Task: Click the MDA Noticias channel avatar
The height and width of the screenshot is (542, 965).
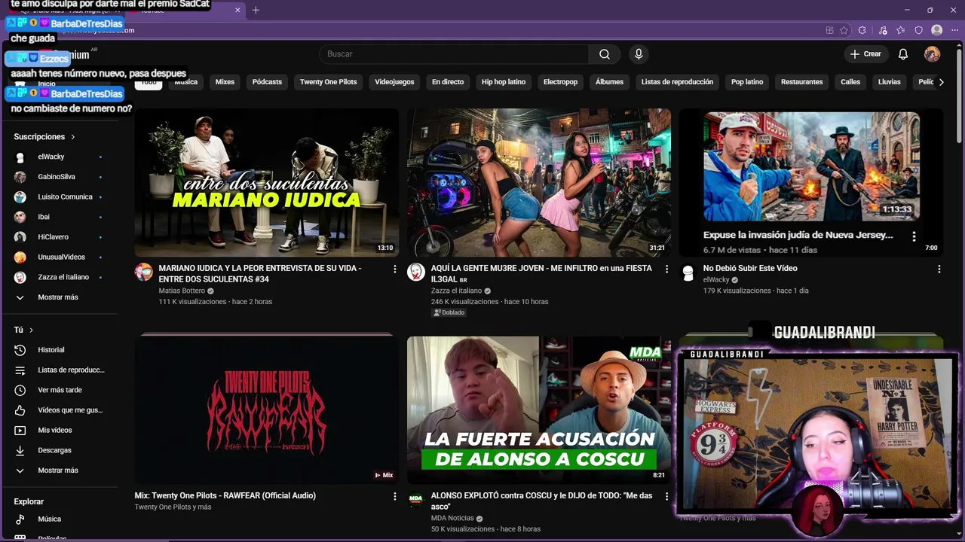Action: pos(415,500)
